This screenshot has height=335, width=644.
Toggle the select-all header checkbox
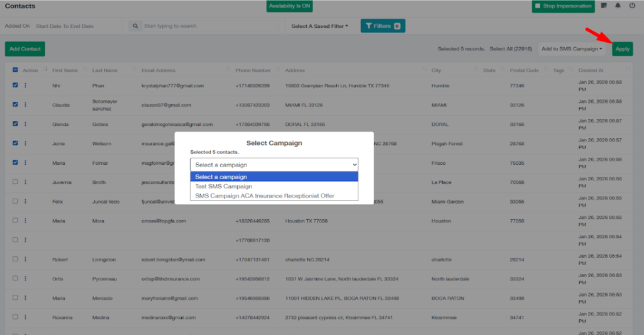pos(15,70)
